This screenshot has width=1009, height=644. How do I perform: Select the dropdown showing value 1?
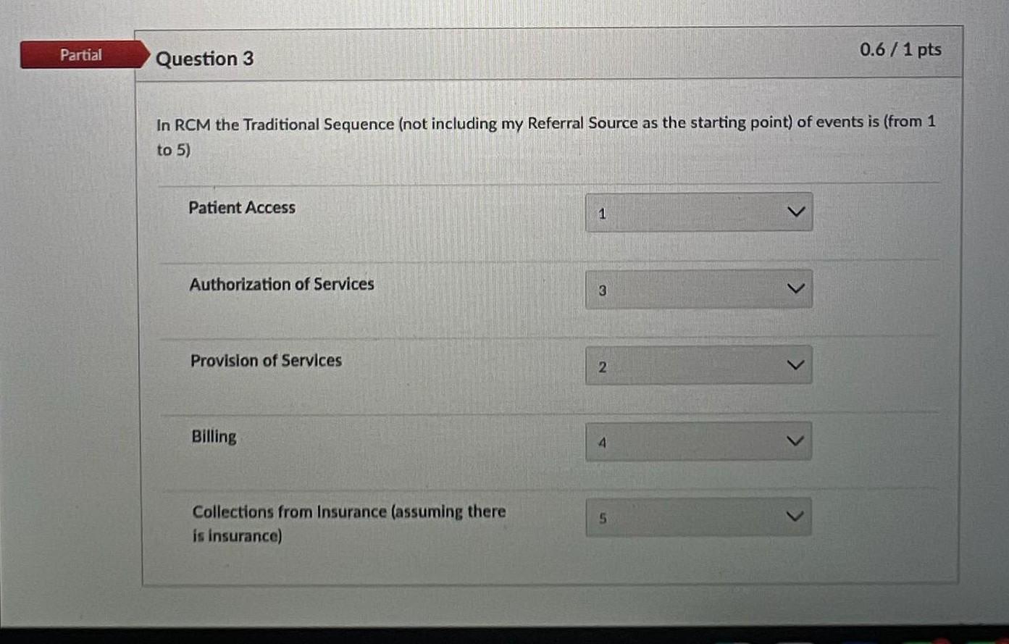[698, 212]
